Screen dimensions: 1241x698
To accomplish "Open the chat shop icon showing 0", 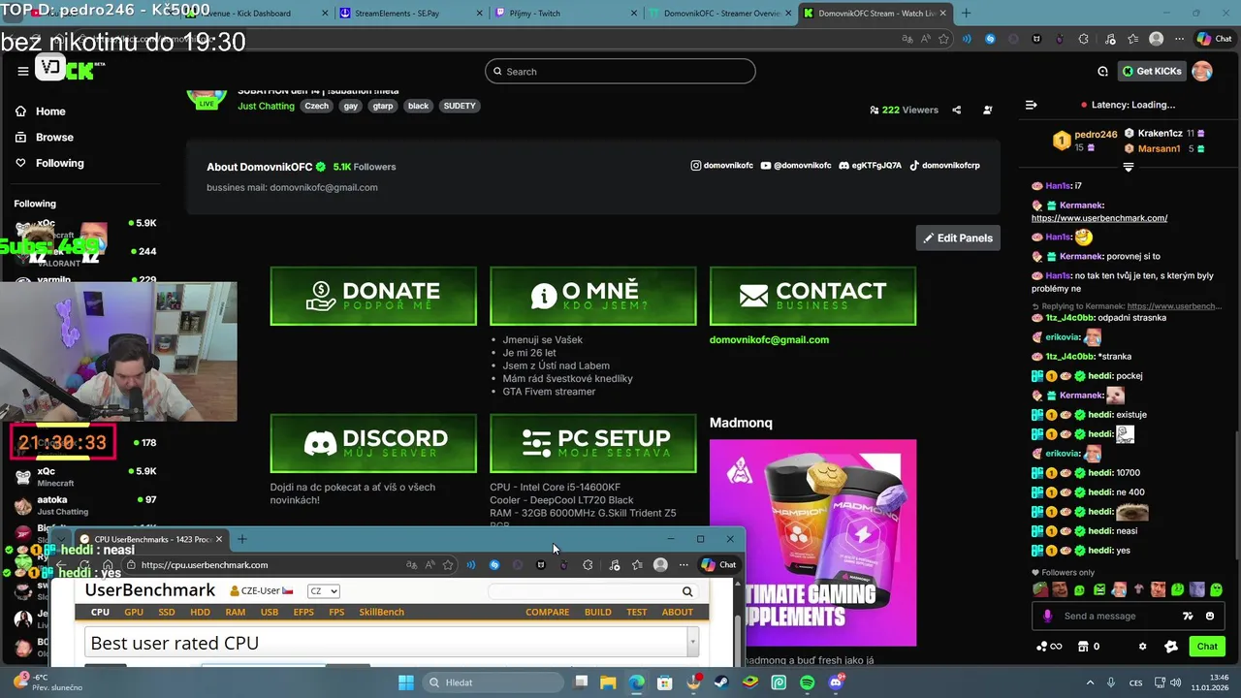I will click(x=1089, y=647).
